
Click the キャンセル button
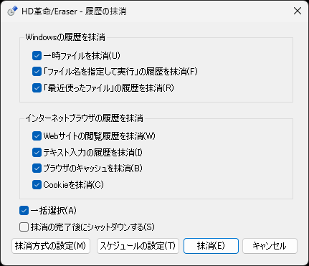tap(270, 246)
